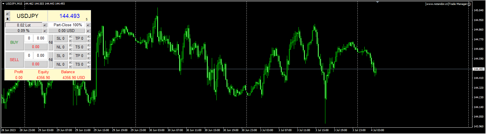Click the Part-Close 100% button
The width and height of the screenshot is (486, 134).
pos(67,25)
